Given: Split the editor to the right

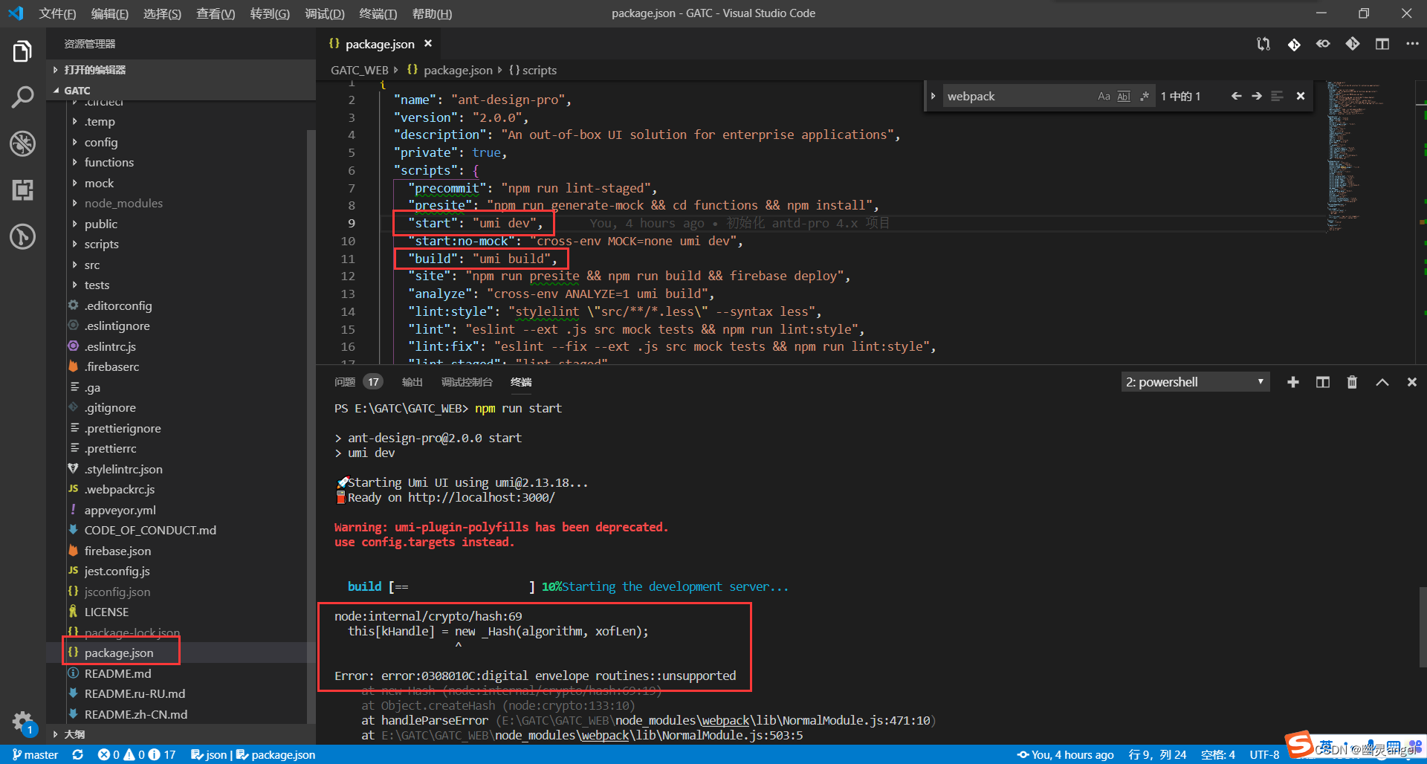Looking at the screenshot, I should (1382, 45).
